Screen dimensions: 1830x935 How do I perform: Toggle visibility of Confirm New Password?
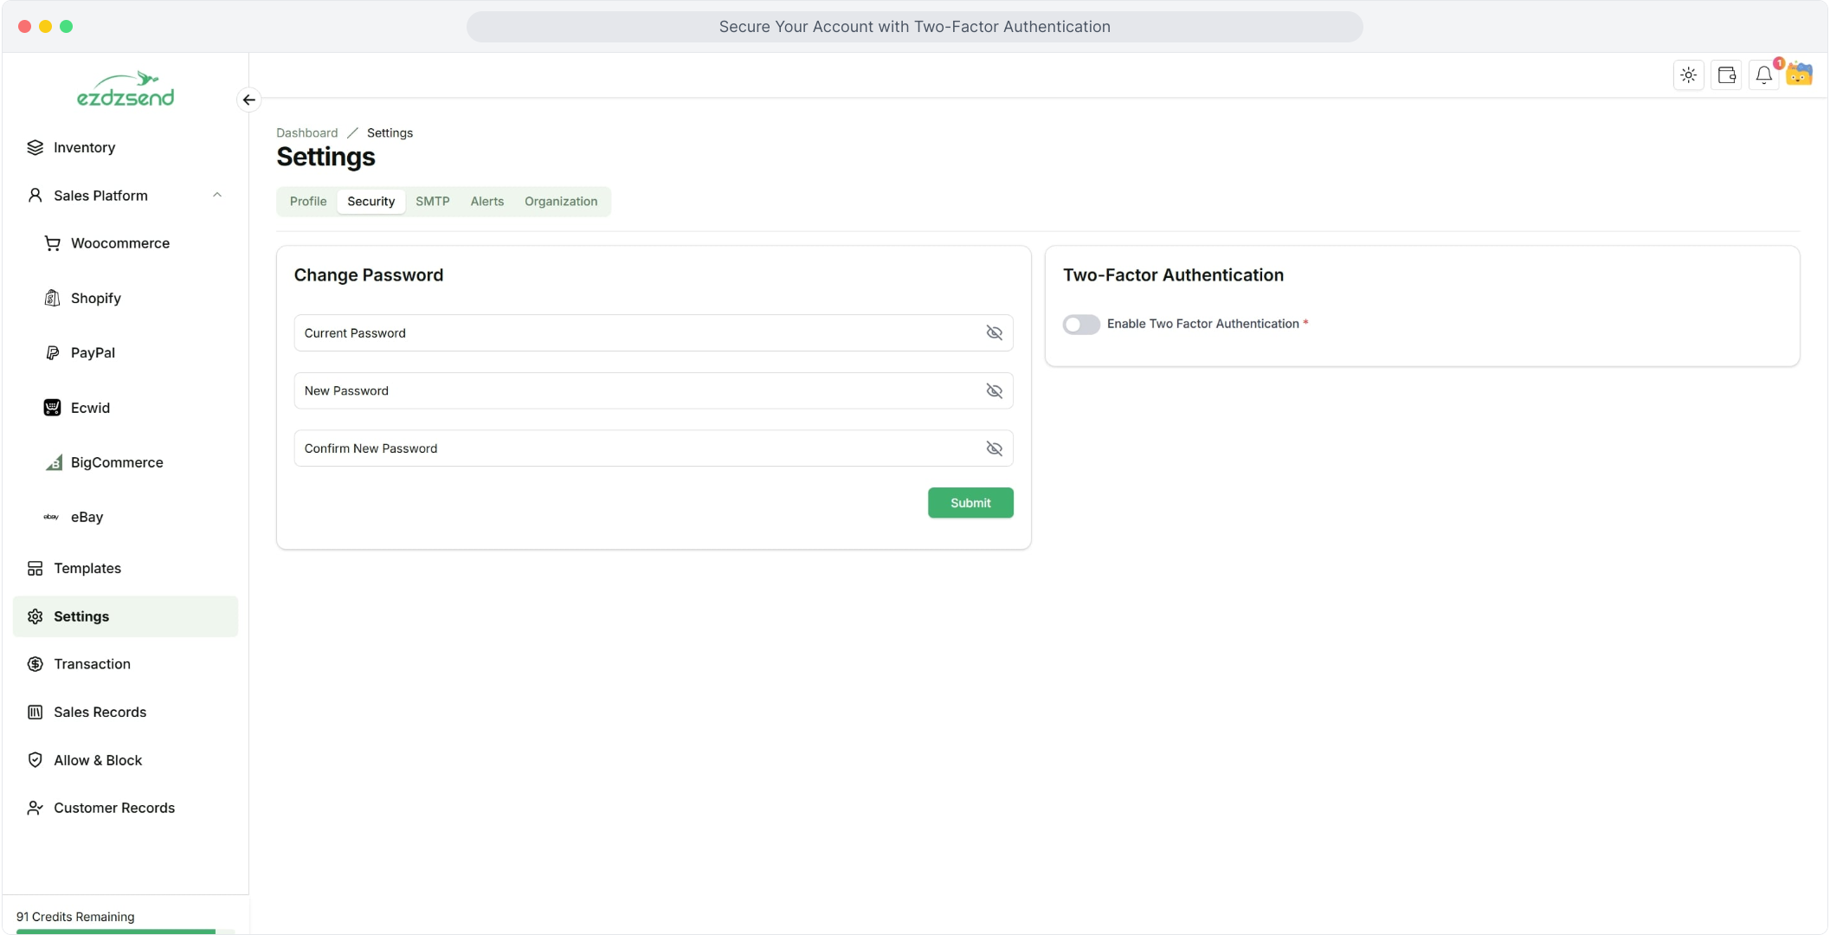coord(994,448)
